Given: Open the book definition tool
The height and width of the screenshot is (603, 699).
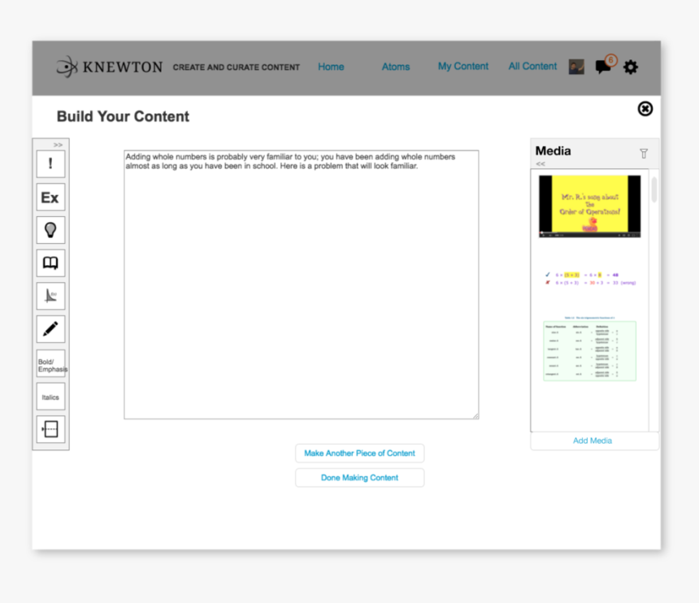Looking at the screenshot, I should point(50,262).
